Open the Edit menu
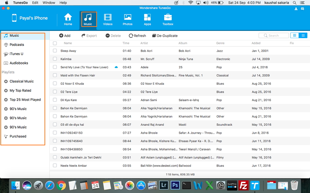The height and width of the screenshot is (193, 310). click(35, 3)
